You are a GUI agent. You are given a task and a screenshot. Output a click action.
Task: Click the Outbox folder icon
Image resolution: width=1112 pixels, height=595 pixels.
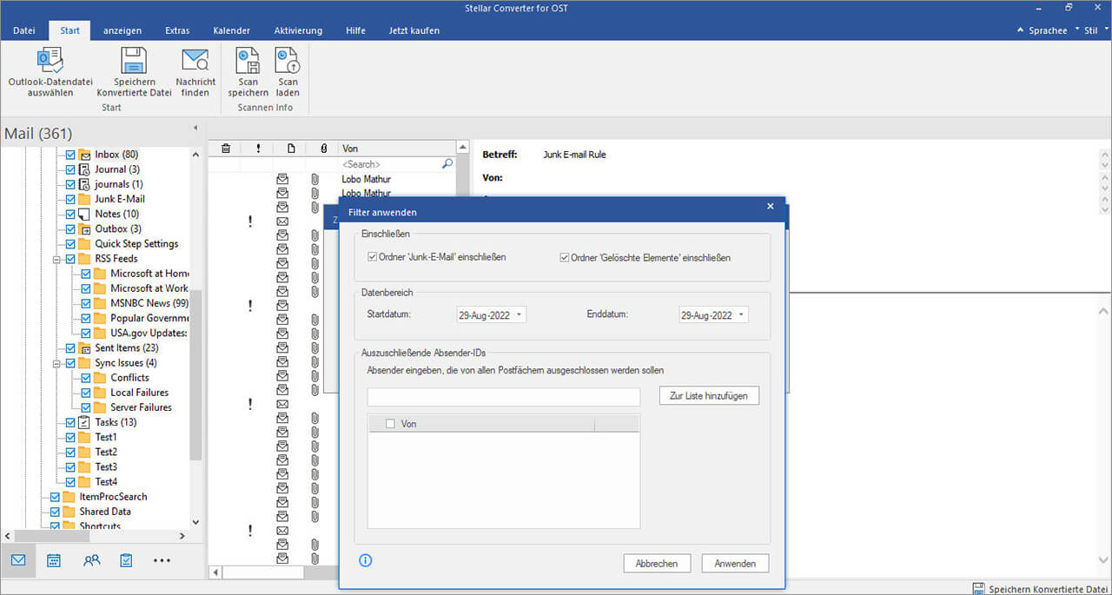(x=85, y=228)
